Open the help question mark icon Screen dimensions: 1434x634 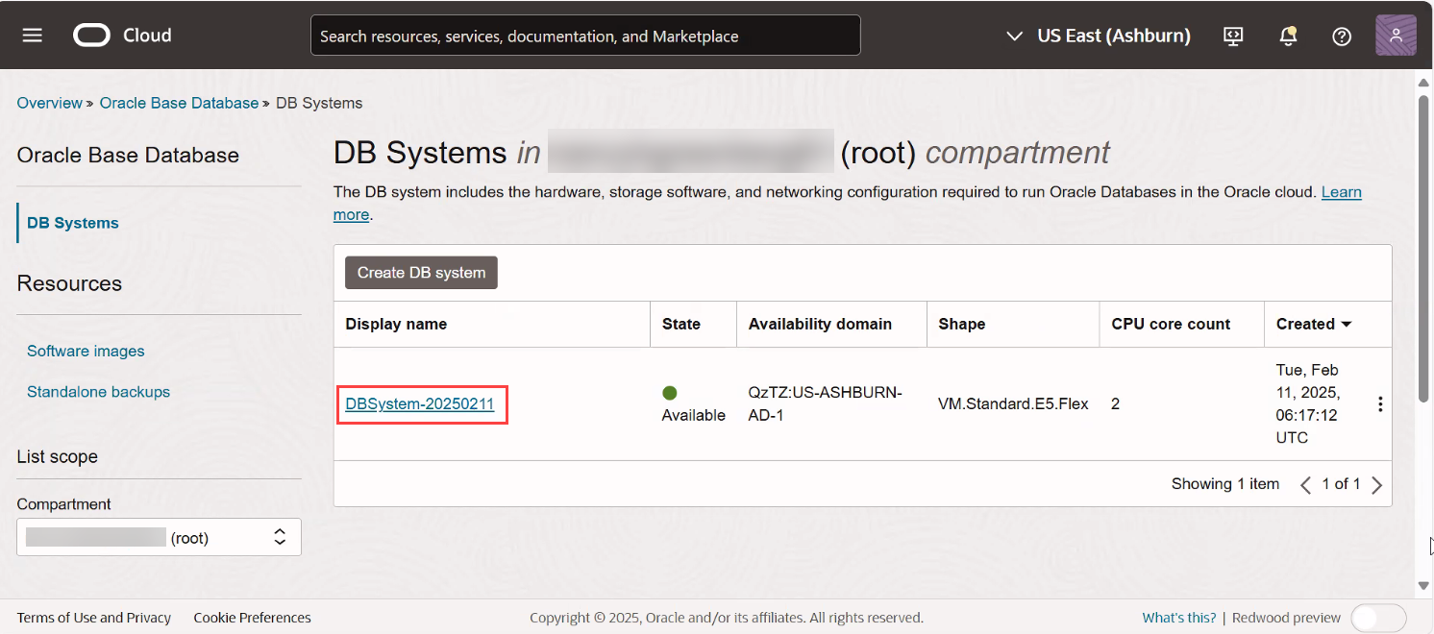click(x=1342, y=37)
